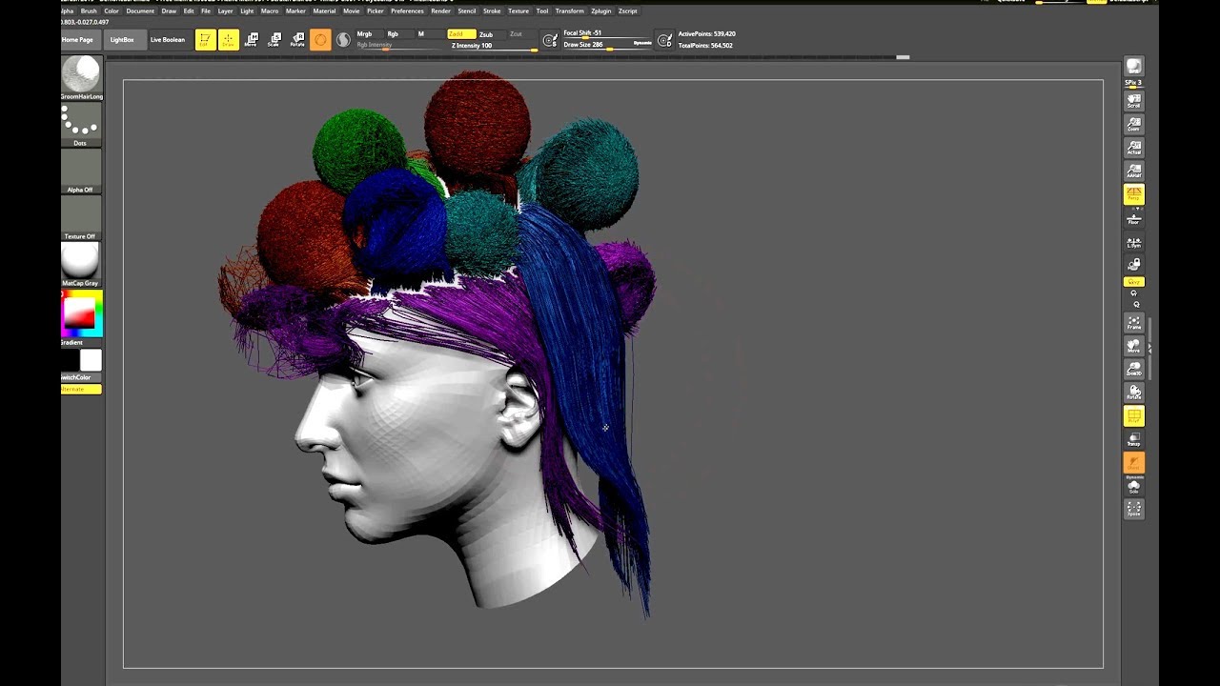This screenshot has height=686, width=1220.
Task: Click the Frame mesh button
Action: 1133,322
